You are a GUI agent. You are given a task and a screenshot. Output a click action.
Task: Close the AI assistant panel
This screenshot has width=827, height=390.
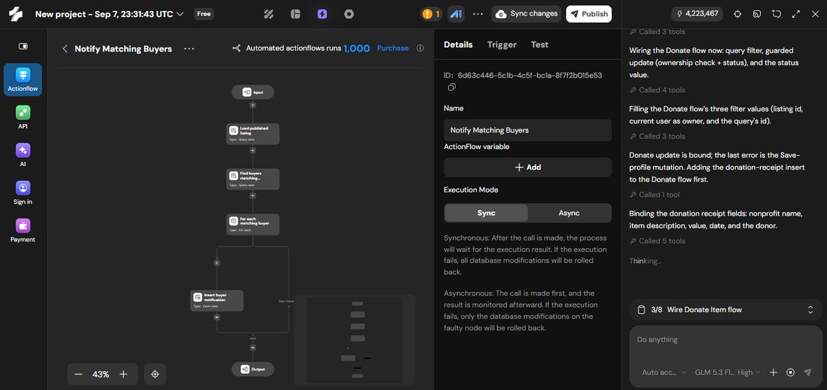tap(815, 14)
